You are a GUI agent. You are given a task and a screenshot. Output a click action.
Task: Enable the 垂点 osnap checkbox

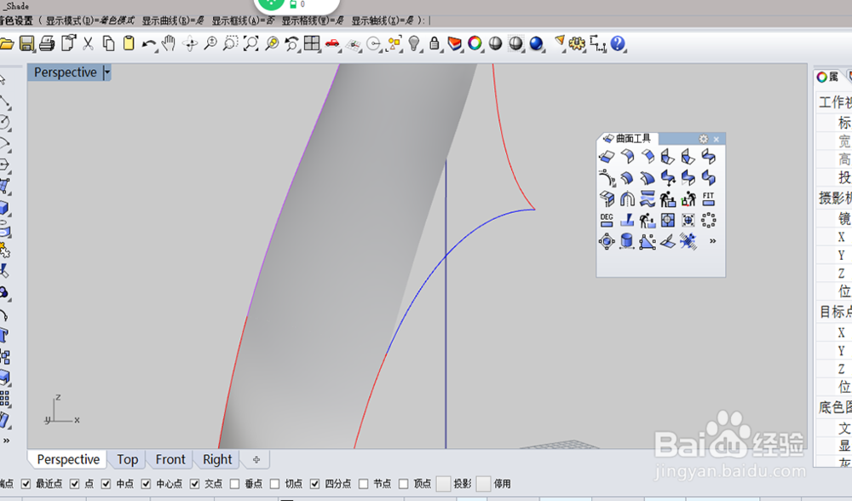click(x=235, y=484)
